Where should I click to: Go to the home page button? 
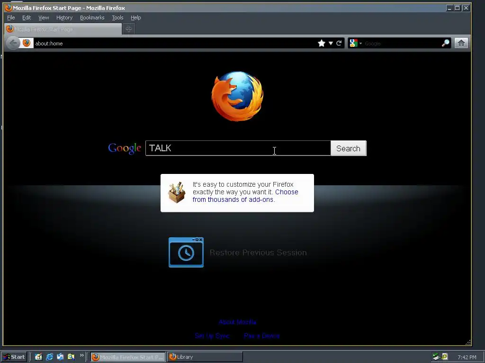pyautogui.click(x=461, y=43)
